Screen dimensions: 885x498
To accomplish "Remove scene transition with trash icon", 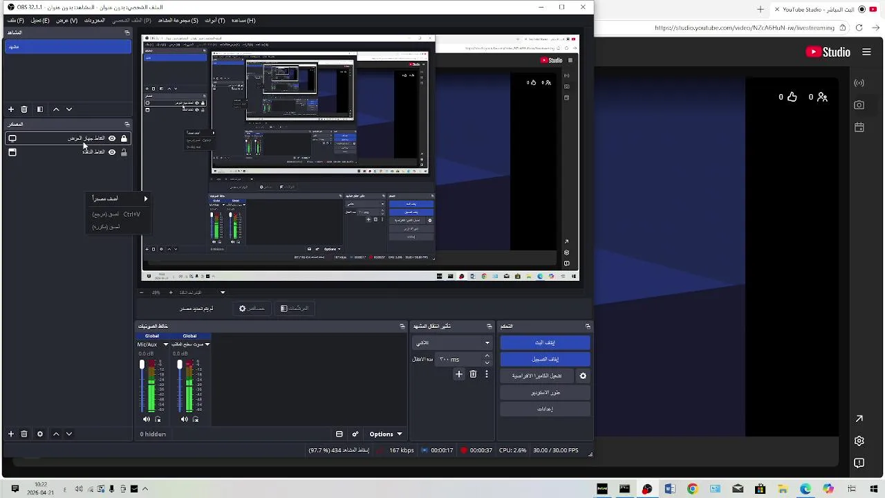I will [x=473, y=374].
